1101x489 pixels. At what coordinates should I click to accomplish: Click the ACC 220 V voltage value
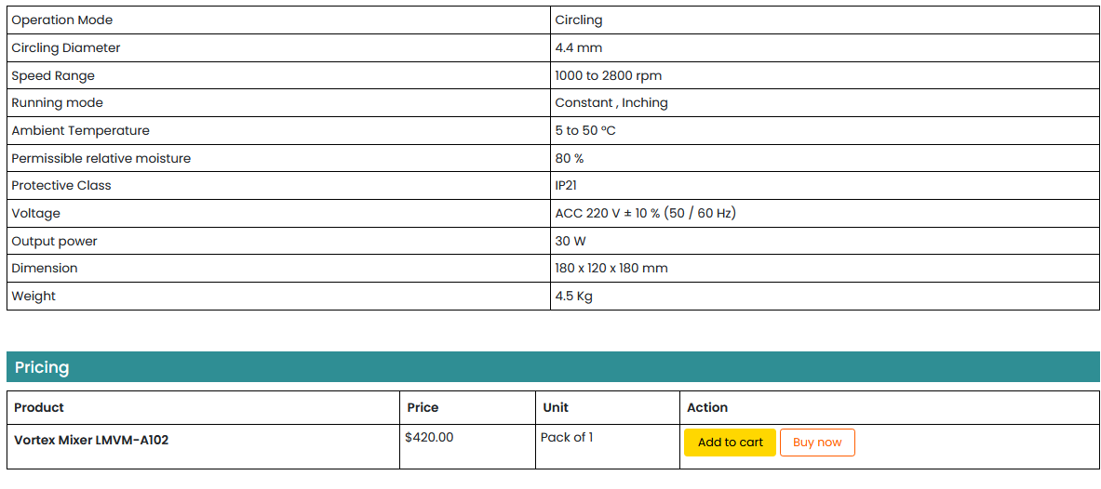pos(645,214)
